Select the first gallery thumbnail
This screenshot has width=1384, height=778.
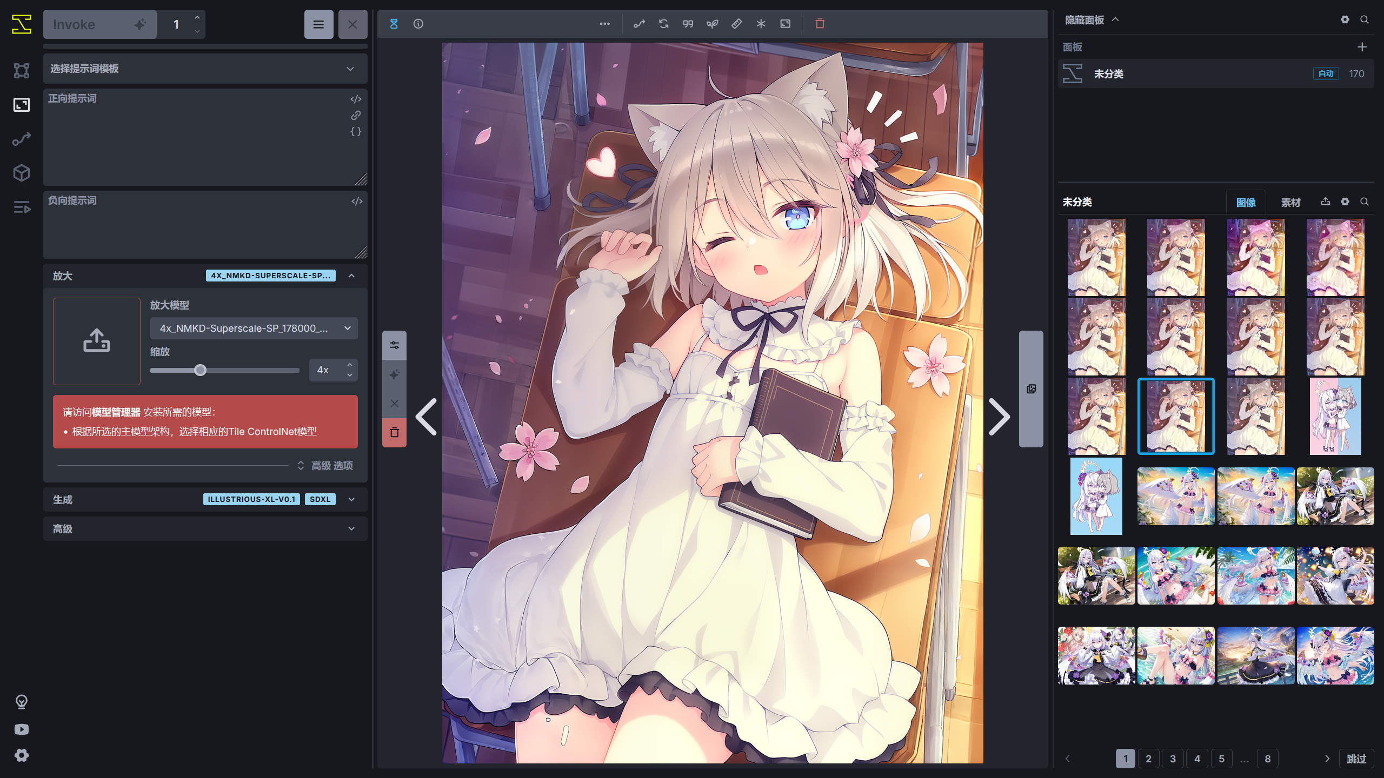coord(1096,258)
